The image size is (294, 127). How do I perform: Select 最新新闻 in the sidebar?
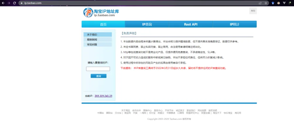tap(98, 39)
